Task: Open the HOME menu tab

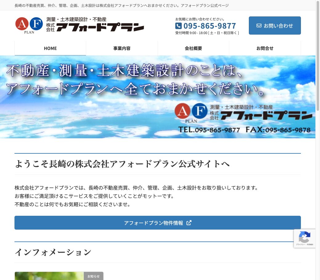Action: (50, 48)
